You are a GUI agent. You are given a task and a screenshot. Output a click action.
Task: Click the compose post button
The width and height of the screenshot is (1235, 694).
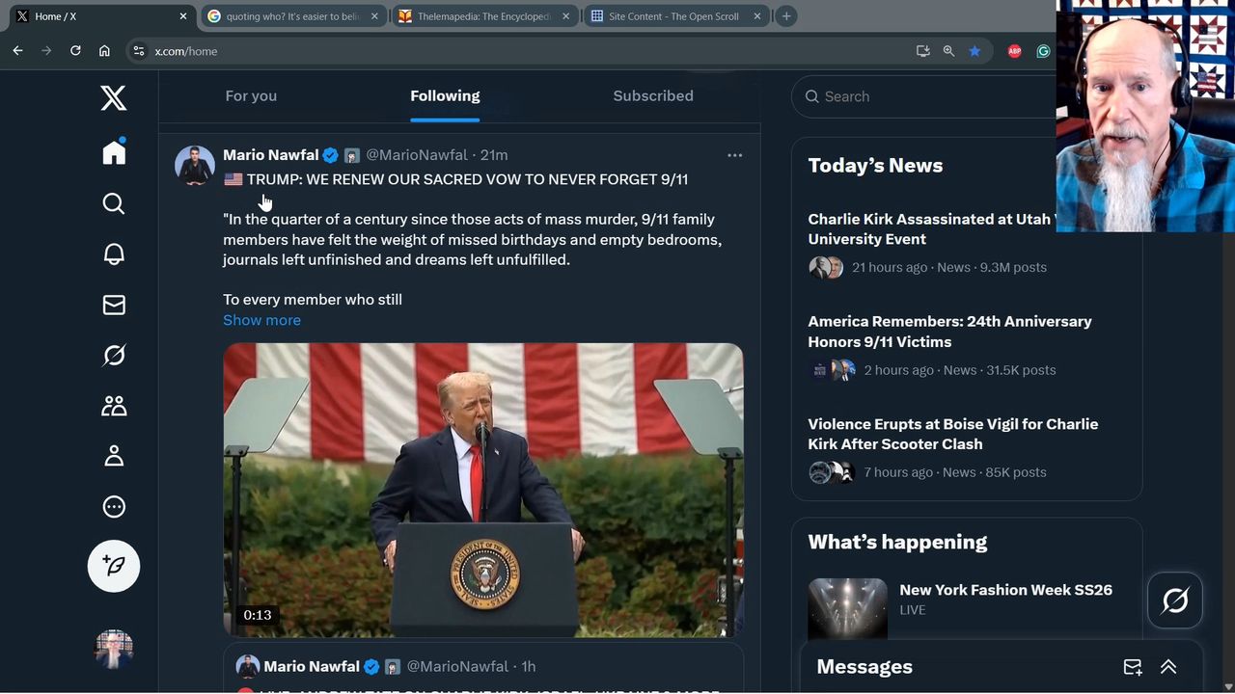pyautogui.click(x=114, y=566)
